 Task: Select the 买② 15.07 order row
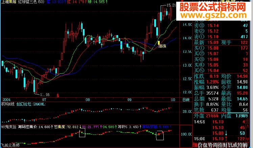point(221,53)
